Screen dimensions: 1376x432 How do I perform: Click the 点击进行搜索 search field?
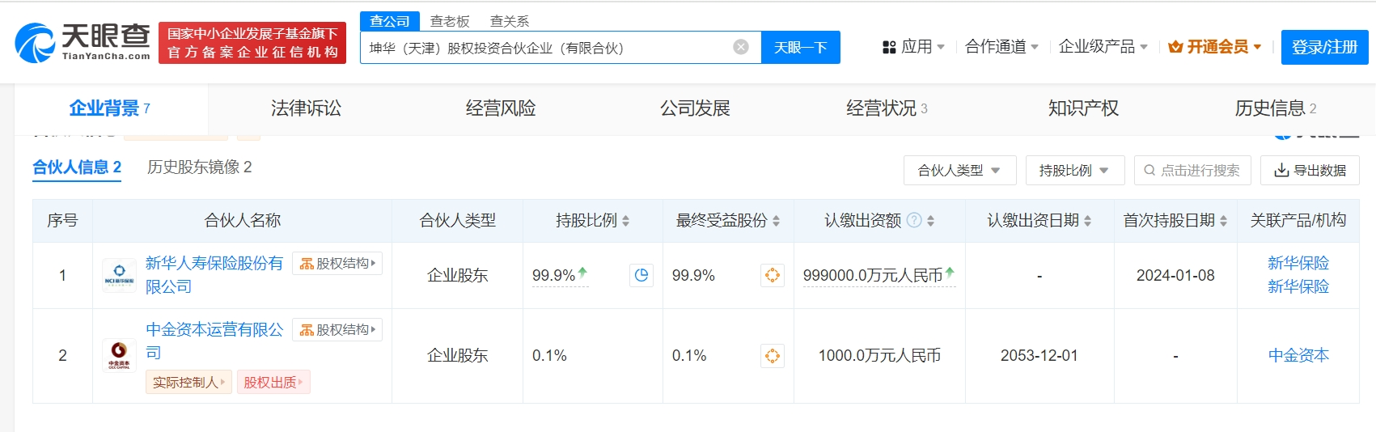pos(1192,170)
